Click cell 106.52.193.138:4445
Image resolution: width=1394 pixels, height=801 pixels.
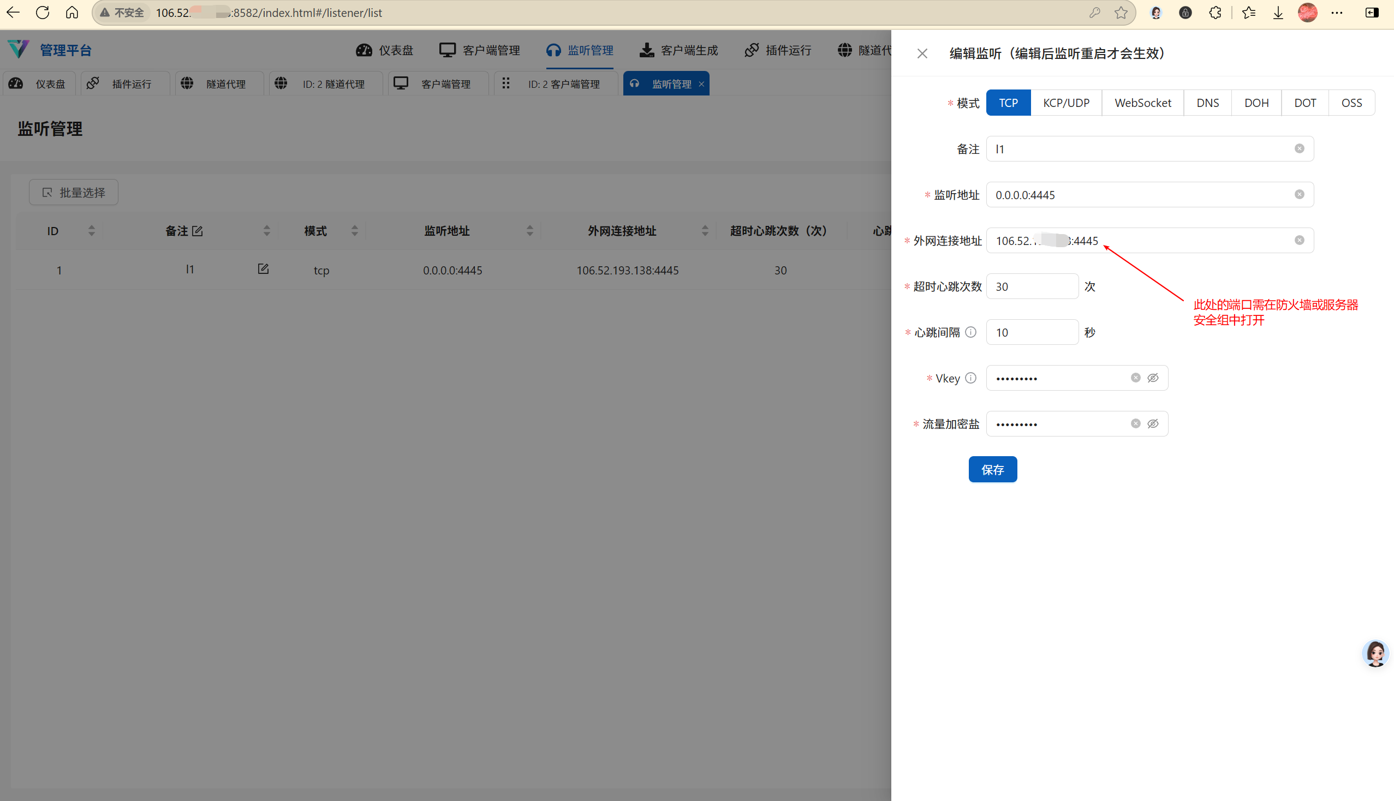coord(627,270)
